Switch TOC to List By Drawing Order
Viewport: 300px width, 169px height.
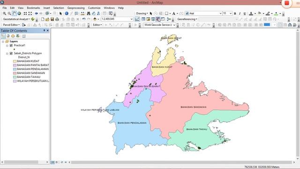pos(3,36)
